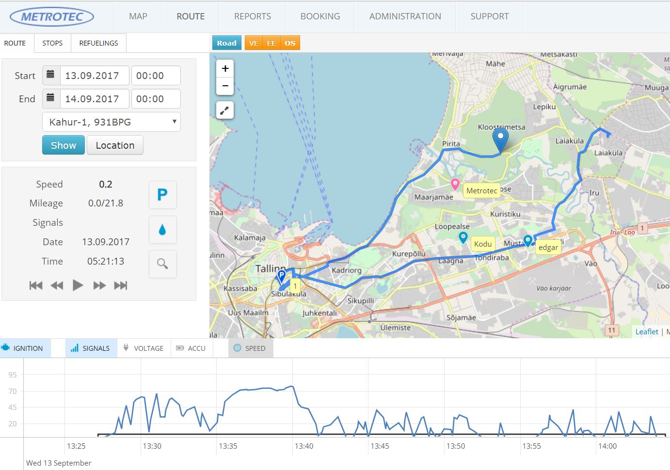
Task: Switch to the Stops tab
Action: (x=52, y=43)
